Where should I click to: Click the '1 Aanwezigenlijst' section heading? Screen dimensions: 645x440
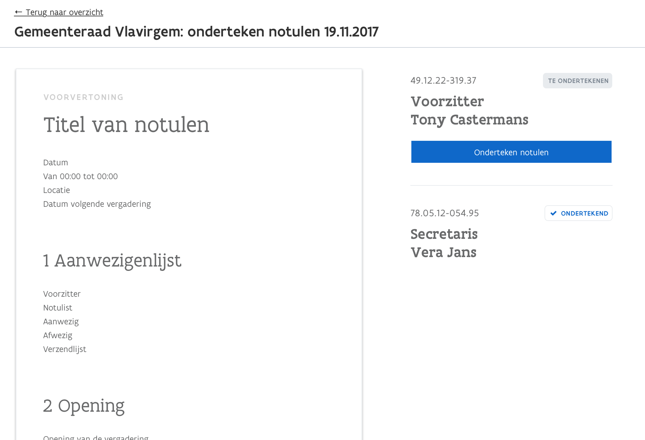[x=112, y=261]
